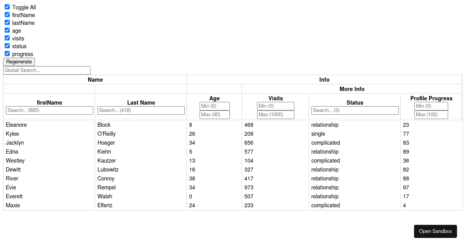The width and height of the screenshot is (466, 245).
Task: Uncheck the visits checkbox
Action: (7, 38)
